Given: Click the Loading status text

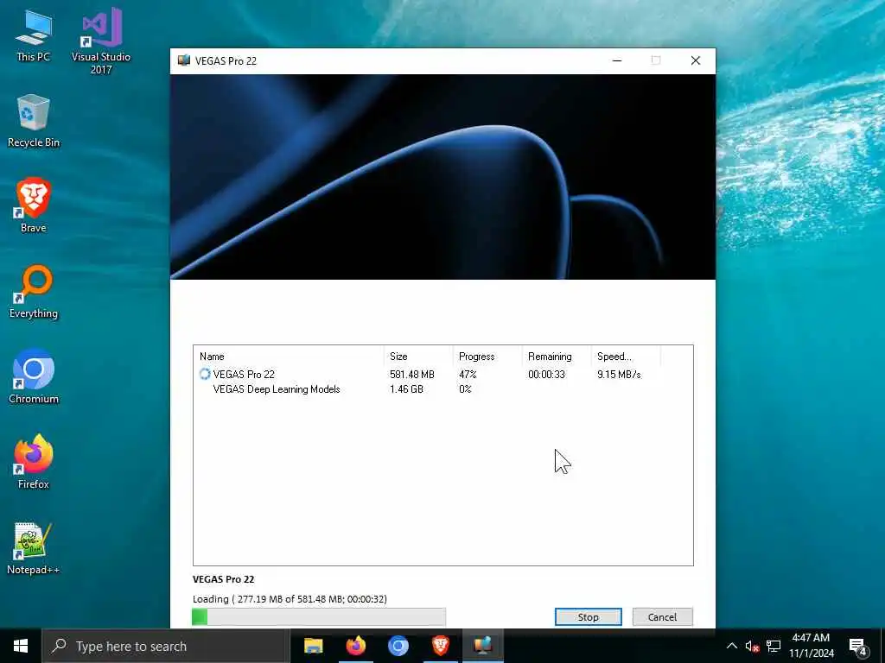Looking at the screenshot, I should tap(290, 599).
